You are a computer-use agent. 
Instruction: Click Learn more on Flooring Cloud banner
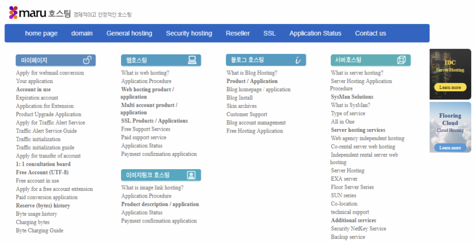click(450, 147)
